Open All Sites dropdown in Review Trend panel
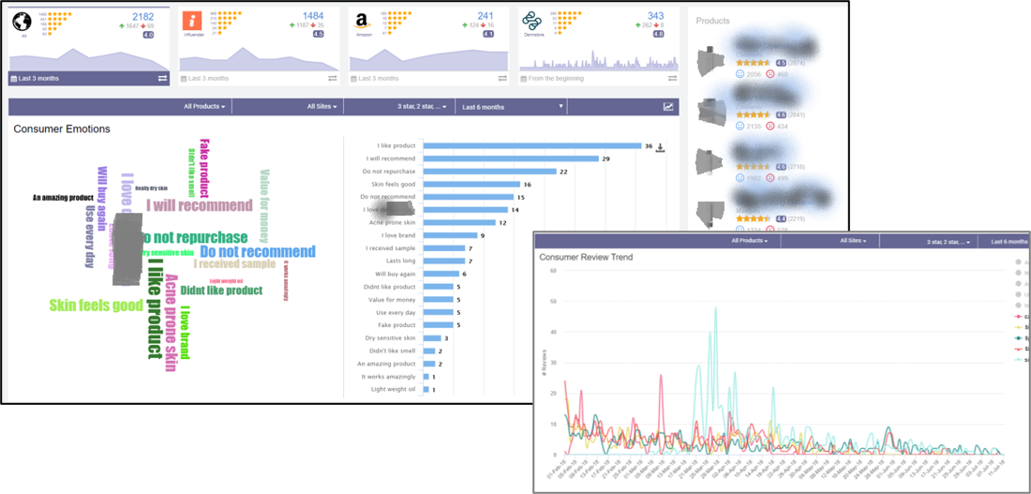The height and width of the screenshot is (494, 1031). point(853,241)
